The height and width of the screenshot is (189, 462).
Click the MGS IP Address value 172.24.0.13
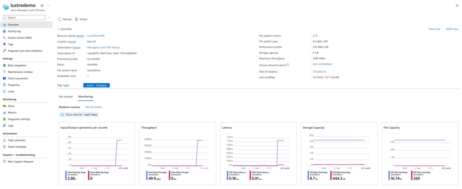[320, 72]
